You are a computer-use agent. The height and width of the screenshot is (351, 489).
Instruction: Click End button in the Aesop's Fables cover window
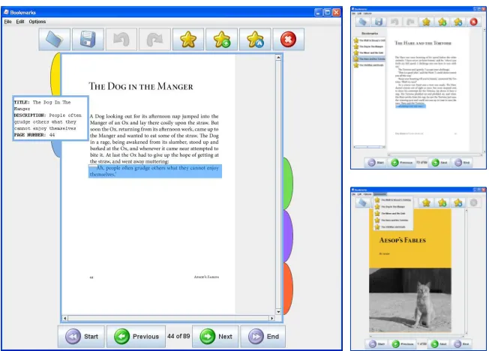[461, 343]
